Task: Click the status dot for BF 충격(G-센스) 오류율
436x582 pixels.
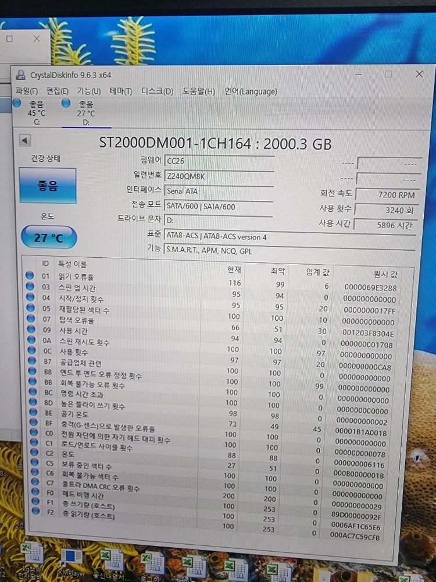Action: click(x=34, y=422)
